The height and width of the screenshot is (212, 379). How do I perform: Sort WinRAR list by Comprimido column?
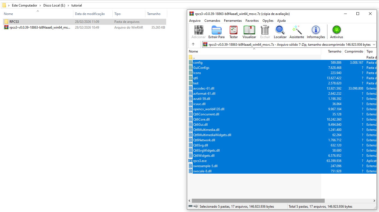point(354,51)
